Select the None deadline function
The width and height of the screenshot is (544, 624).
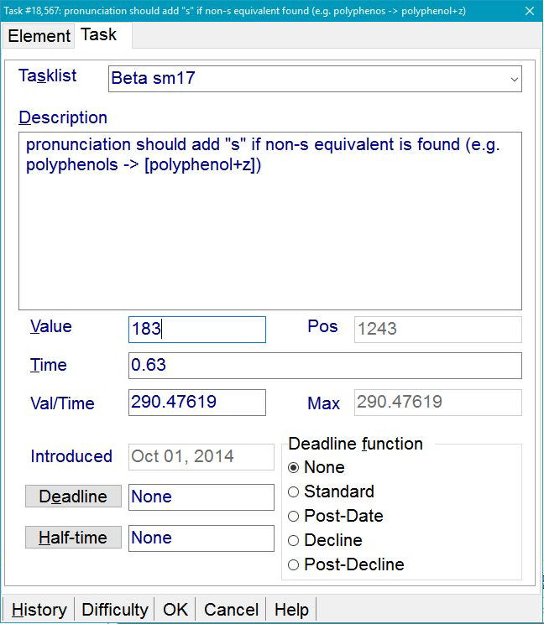tap(294, 468)
